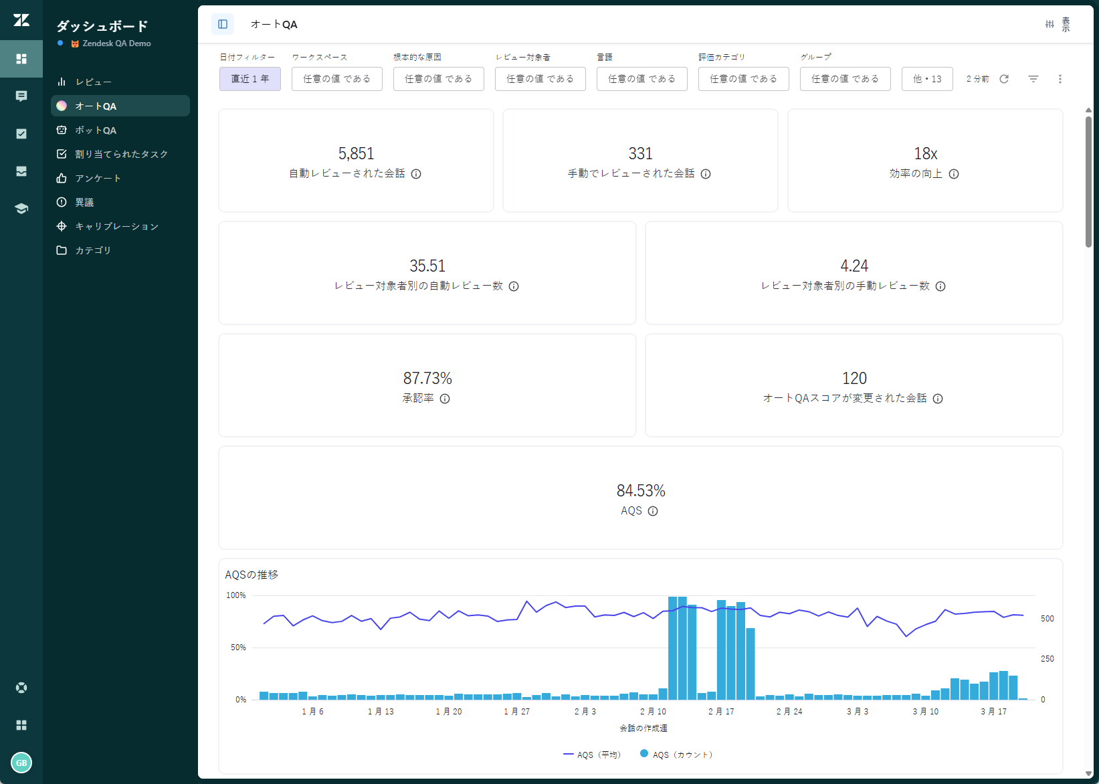This screenshot has width=1099, height=784.
Task: Click the Zendesk logo icon
Action: point(21,20)
